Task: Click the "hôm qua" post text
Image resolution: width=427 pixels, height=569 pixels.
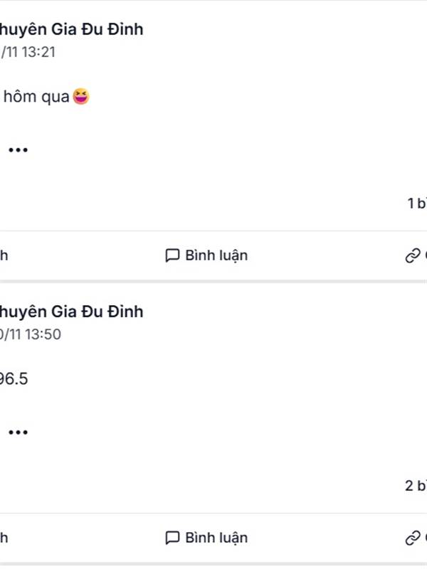Action: [36, 97]
